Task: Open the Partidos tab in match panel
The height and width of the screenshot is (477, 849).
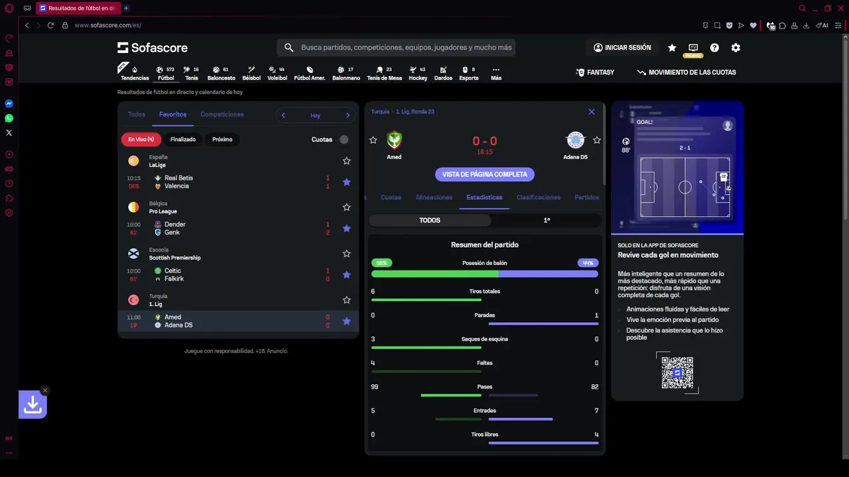Action: coord(587,197)
